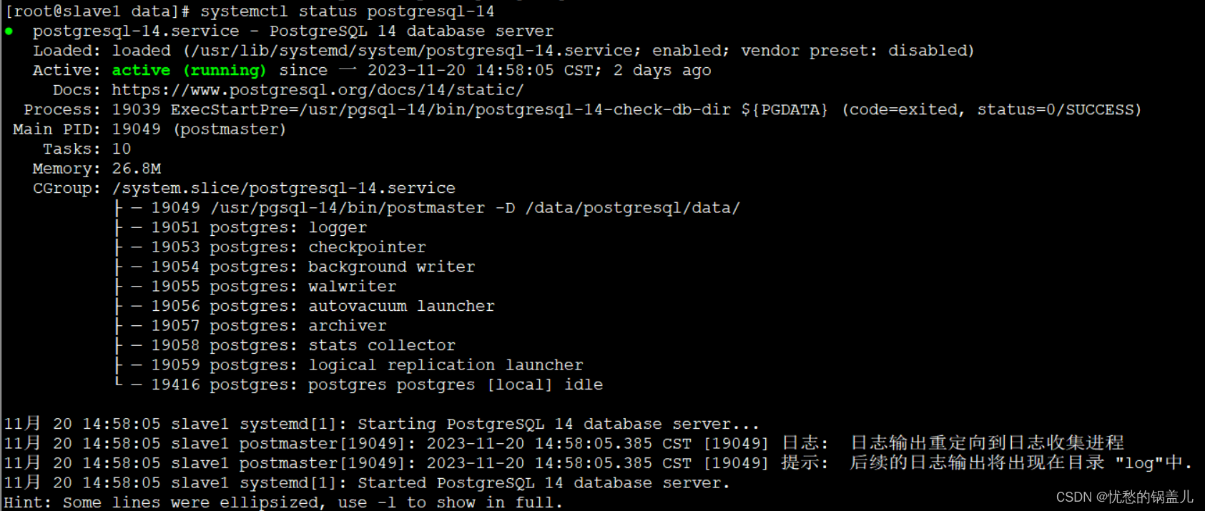Click the 'Starting PostgreSQL 14 database server' log line
1205x511 pixels.
[382, 425]
